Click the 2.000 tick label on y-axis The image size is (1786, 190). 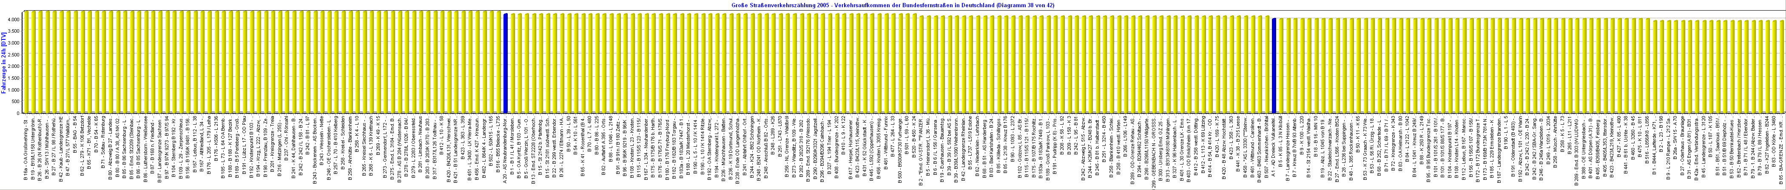14,66
